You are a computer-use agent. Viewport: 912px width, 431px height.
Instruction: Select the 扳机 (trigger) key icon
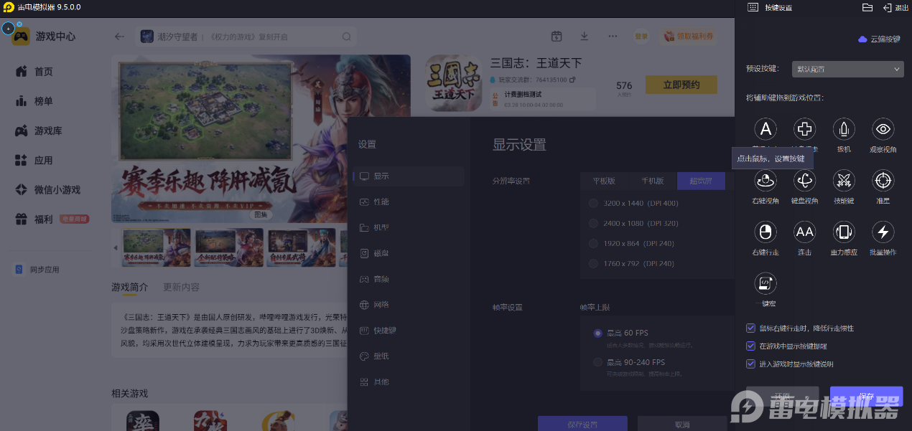(843, 129)
